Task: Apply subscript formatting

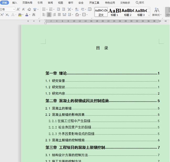Action: 7,15
